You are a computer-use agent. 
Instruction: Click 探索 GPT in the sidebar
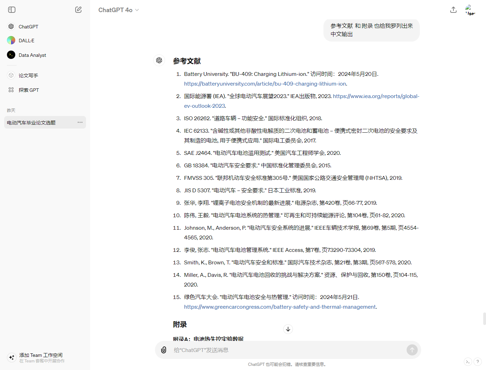[29, 90]
